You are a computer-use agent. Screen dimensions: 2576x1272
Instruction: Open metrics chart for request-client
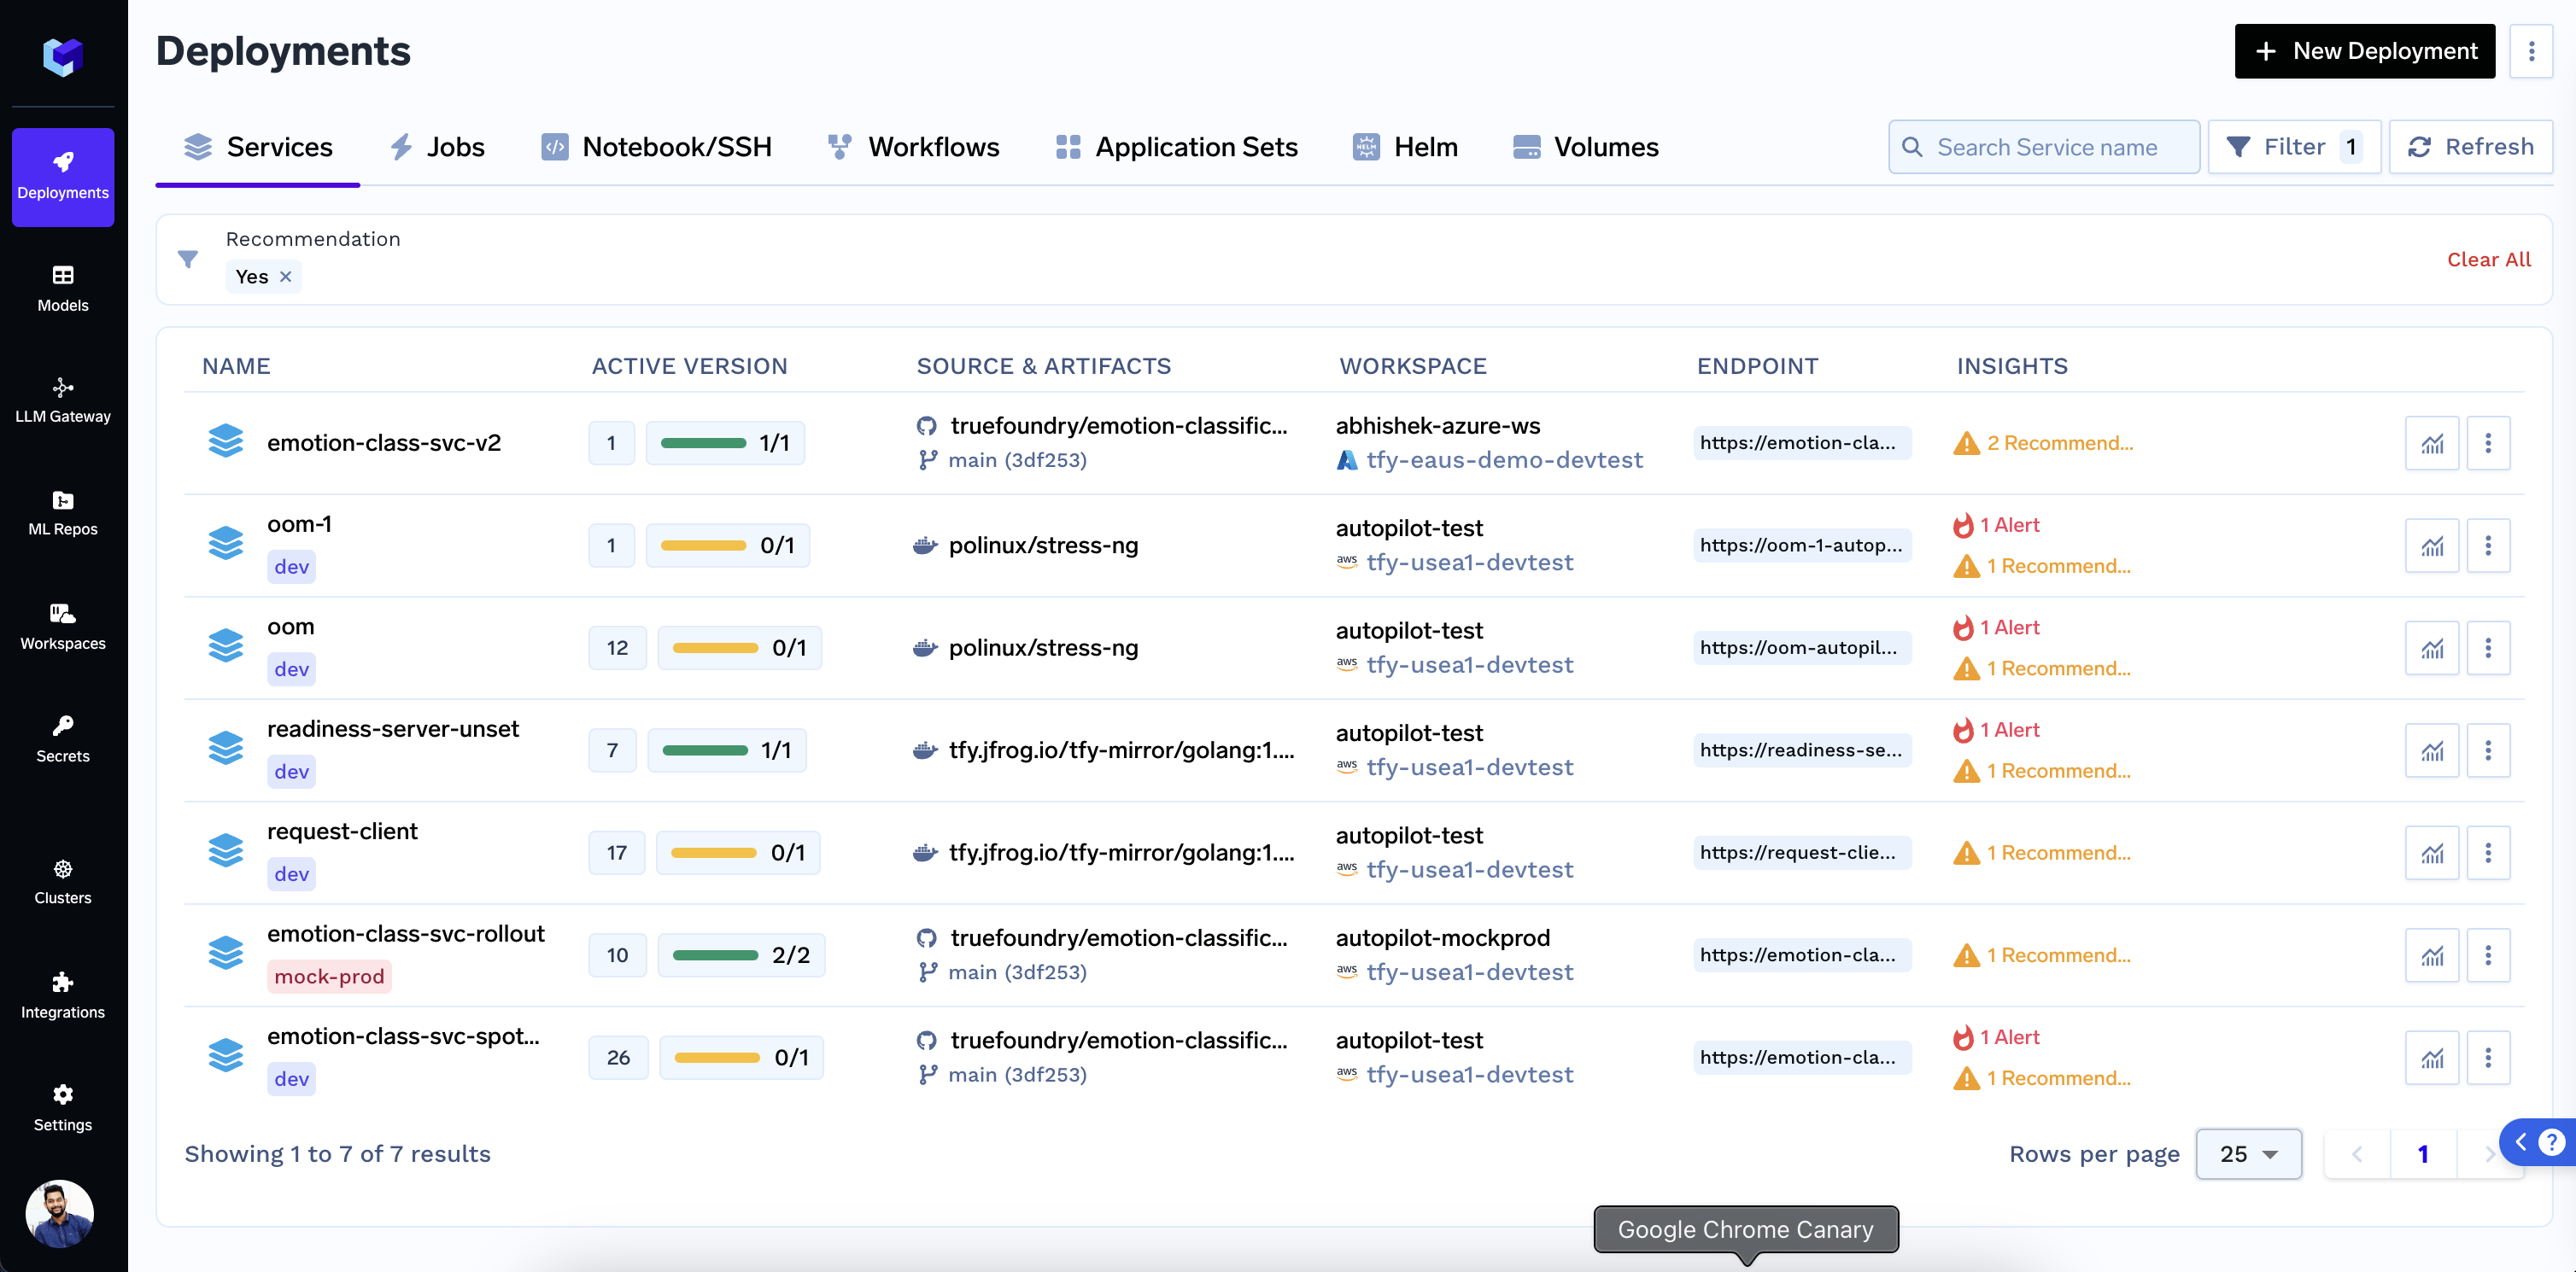pyautogui.click(x=2431, y=854)
